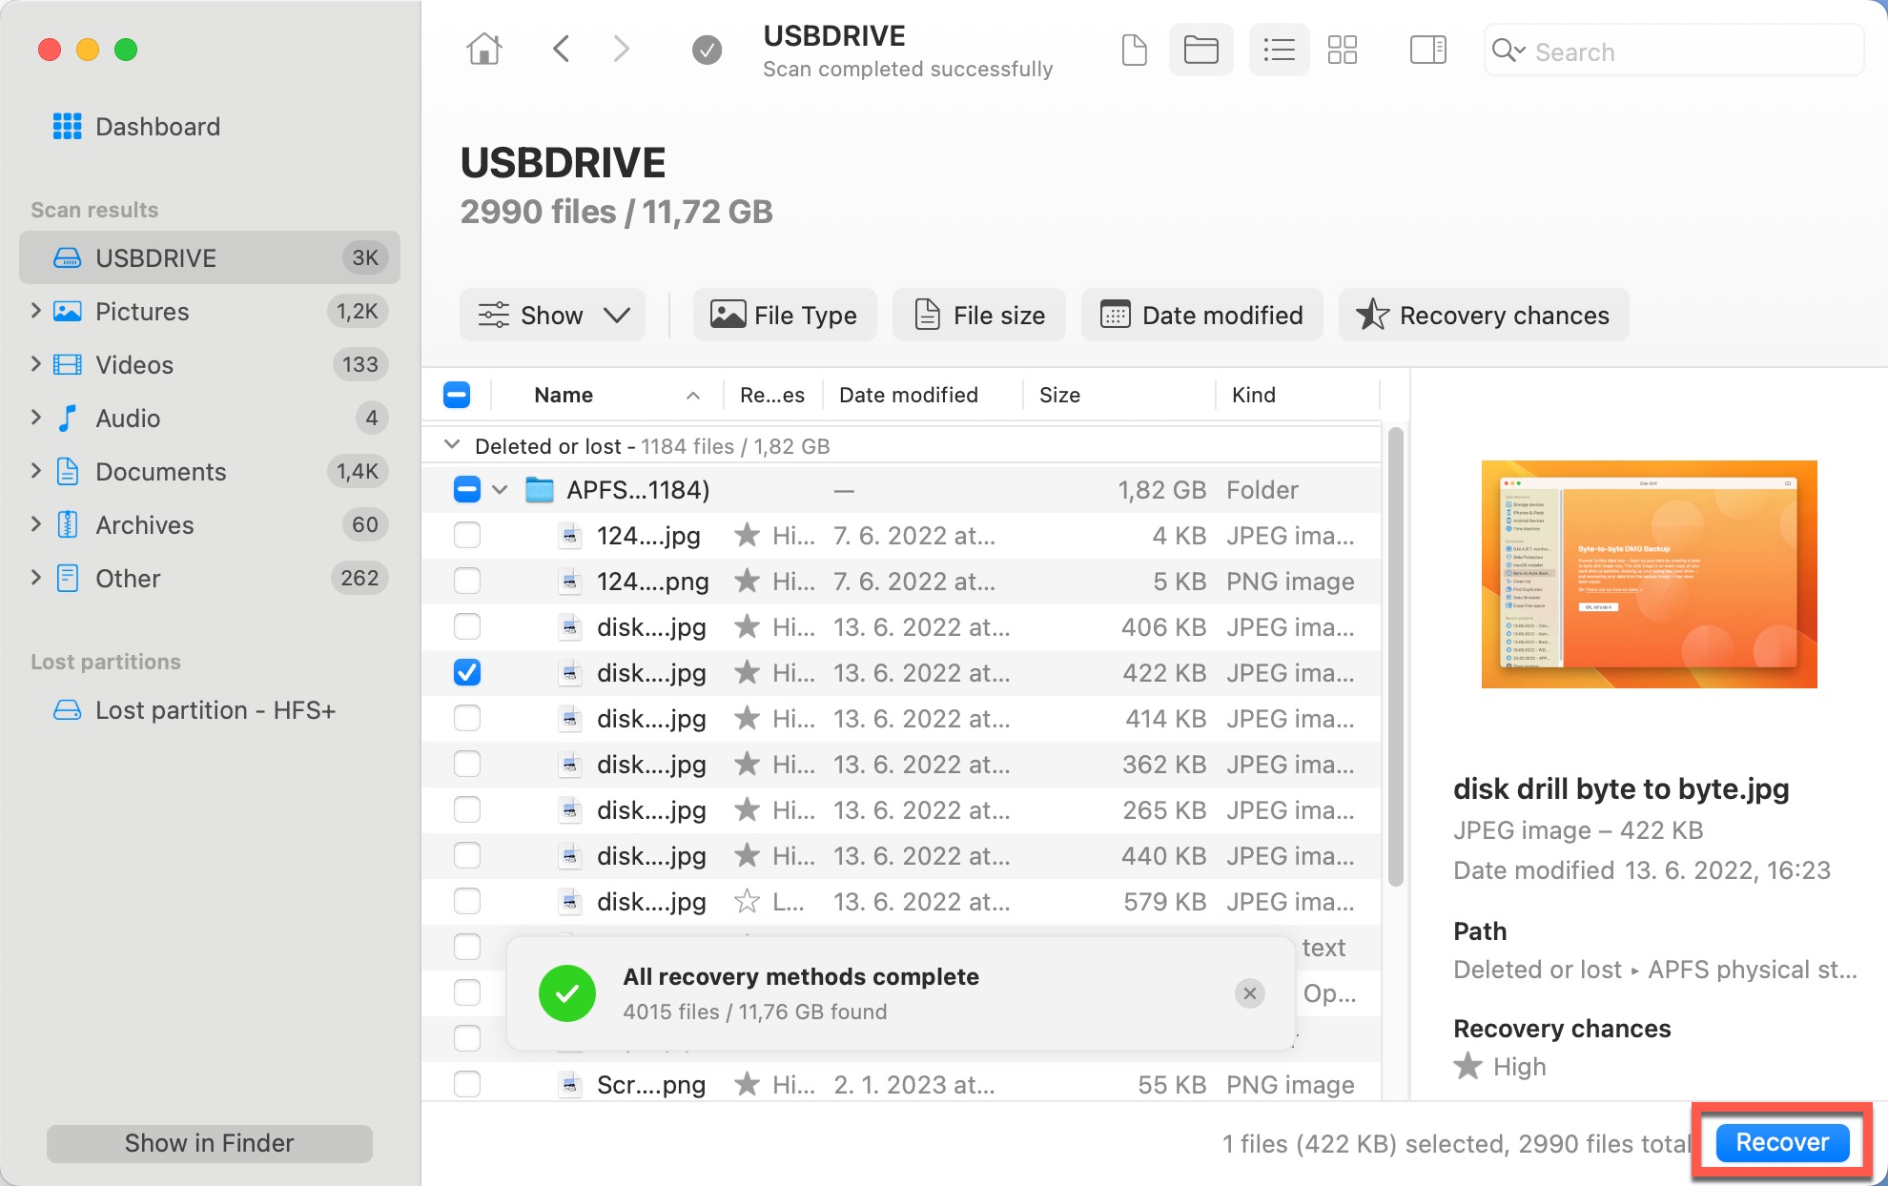The width and height of the screenshot is (1888, 1186).
Task: Toggle the select-all checkbox in header
Action: (x=457, y=395)
